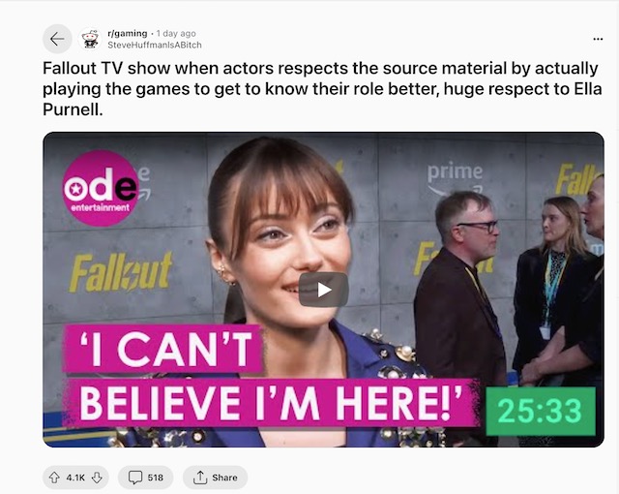
Task: Open the 518 comments button
Action: [x=146, y=478]
